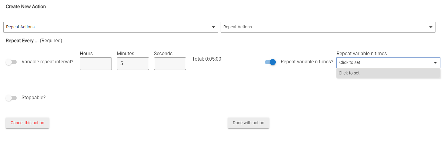The width and height of the screenshot is (447, 145).
Task: Disable the Repeat variable n times switch
Action: (270, 62)
